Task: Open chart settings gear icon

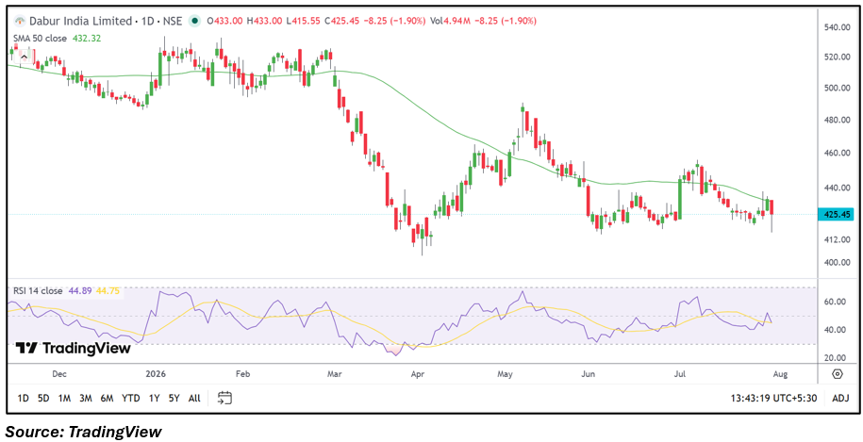Action: point(838,374)
